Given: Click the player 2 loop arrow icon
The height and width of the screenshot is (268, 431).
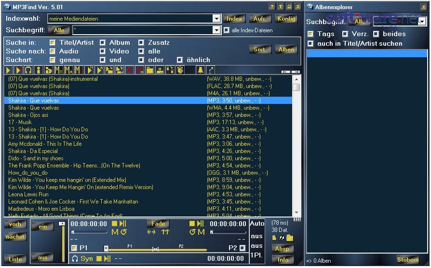Looking at the screenshot, I should (192, 232).
